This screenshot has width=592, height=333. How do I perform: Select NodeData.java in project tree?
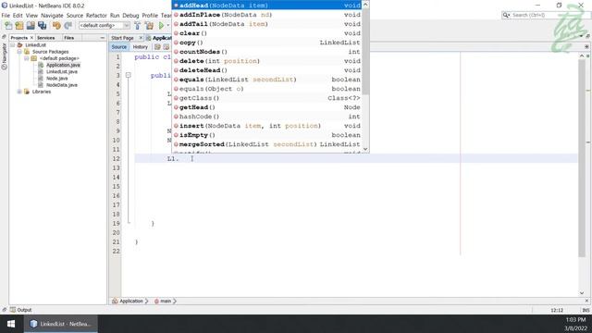(62, 85)
